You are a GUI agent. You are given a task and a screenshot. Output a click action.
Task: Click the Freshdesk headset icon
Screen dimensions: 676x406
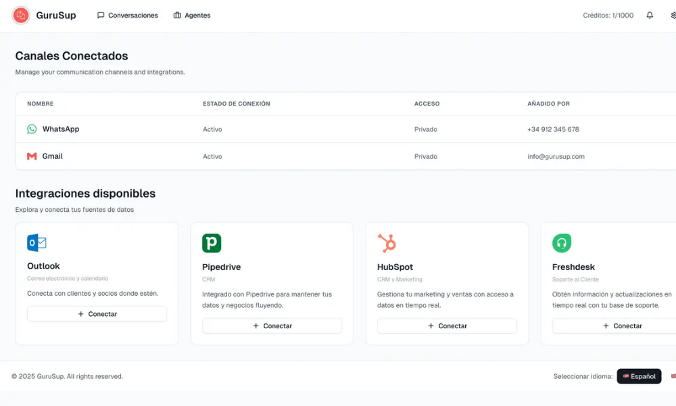562,244
